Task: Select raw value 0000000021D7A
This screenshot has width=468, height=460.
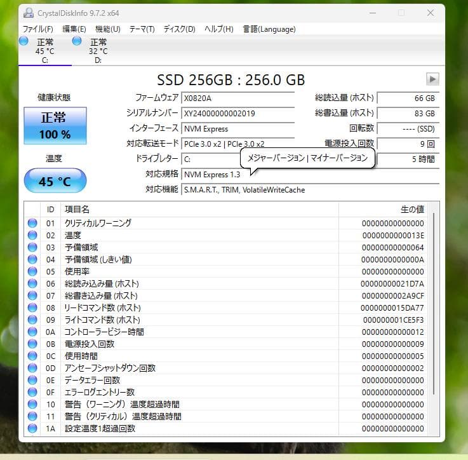Action: 392,284
